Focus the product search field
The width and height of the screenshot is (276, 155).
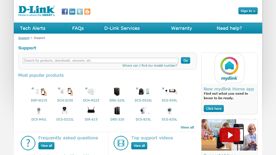(x=101, y=61)
